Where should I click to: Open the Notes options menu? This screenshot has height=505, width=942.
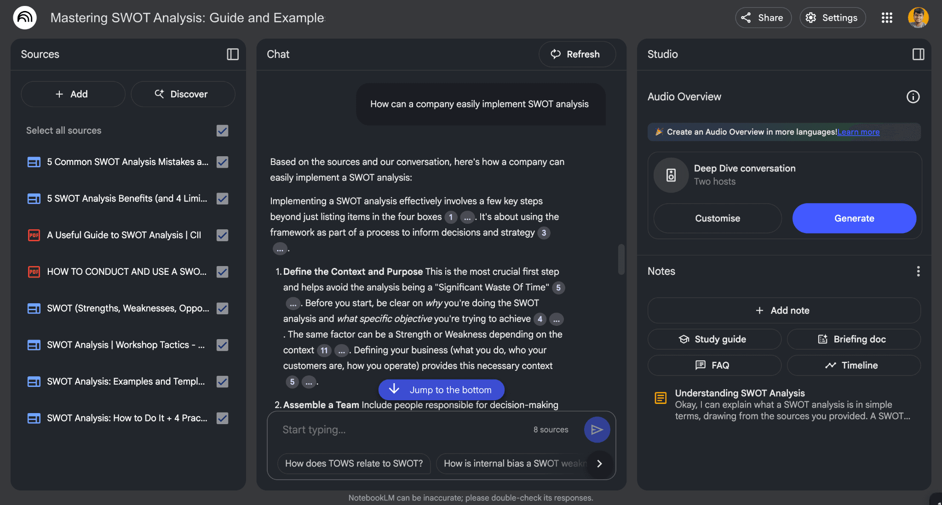click(x=918, y=271)
